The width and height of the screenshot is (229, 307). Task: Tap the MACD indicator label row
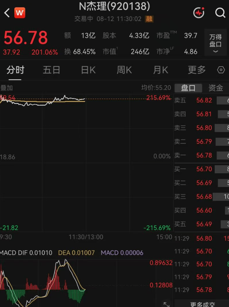(x=71, y=253)
